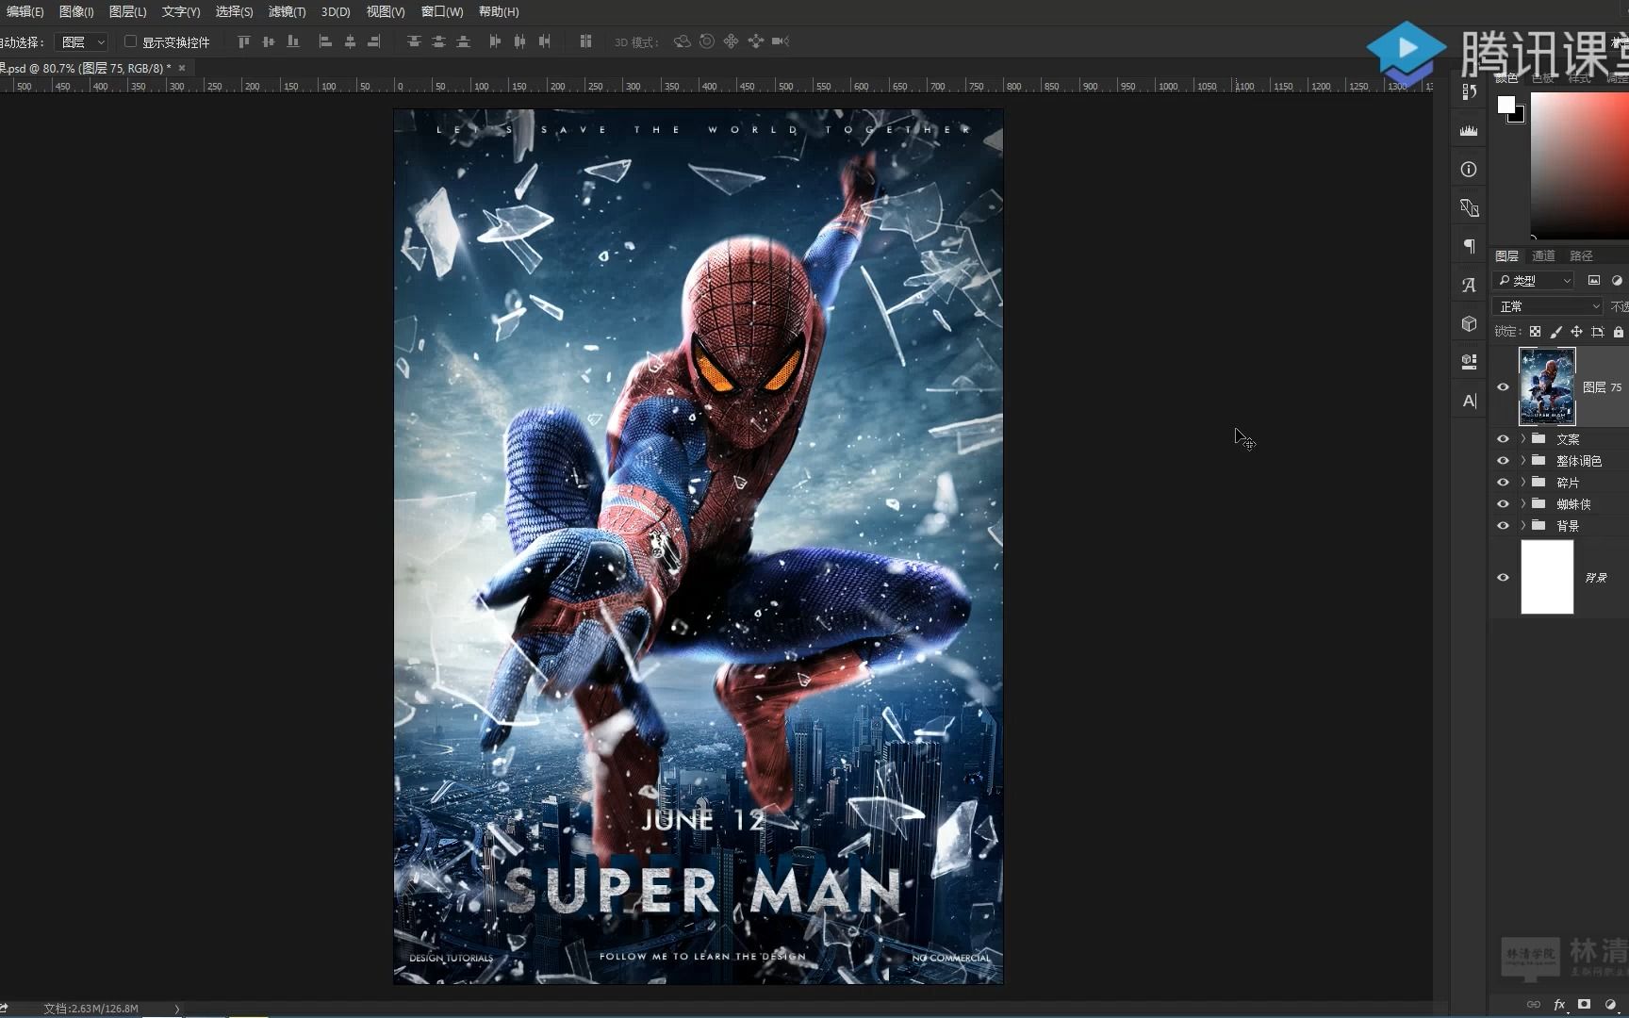
Task: Filter layers by adjustment layer icon
Action: (1617, 280)
